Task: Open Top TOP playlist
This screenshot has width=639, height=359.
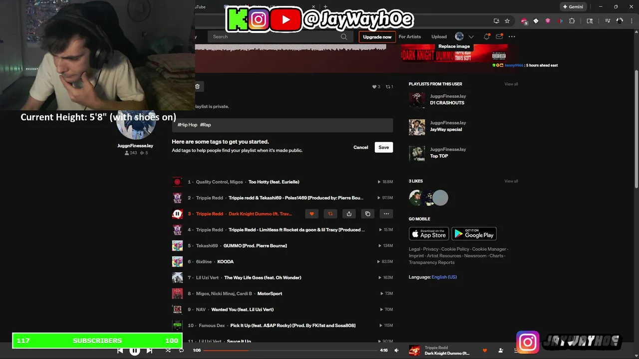Action: click(x=439, y=156)
